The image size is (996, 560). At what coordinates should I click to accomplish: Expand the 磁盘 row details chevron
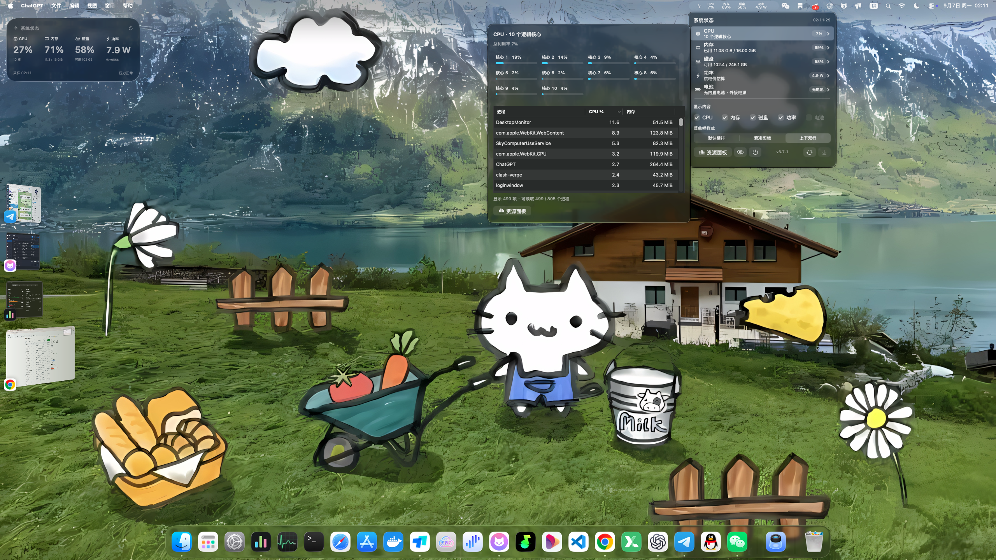pyautogui.click(x=828, y=61)
